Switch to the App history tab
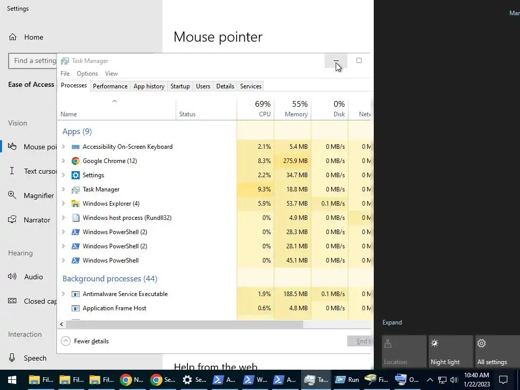Screen dimensions: 520x390 149,86
